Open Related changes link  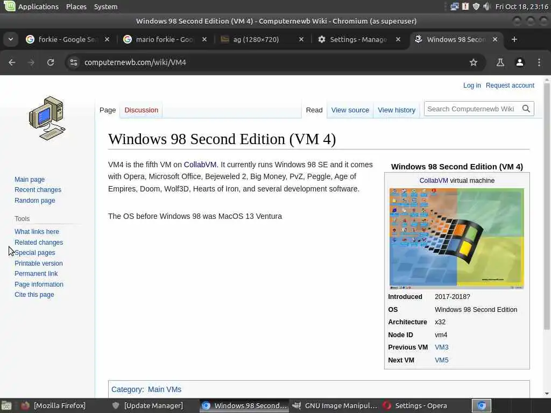coord(39,243)
